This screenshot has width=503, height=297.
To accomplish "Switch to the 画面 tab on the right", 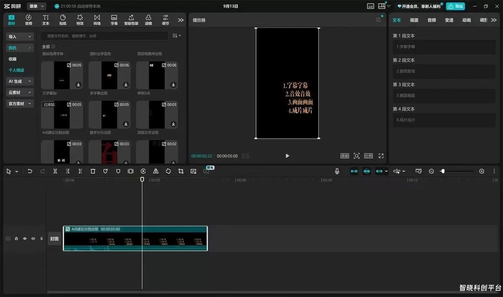I will [414, 20].
